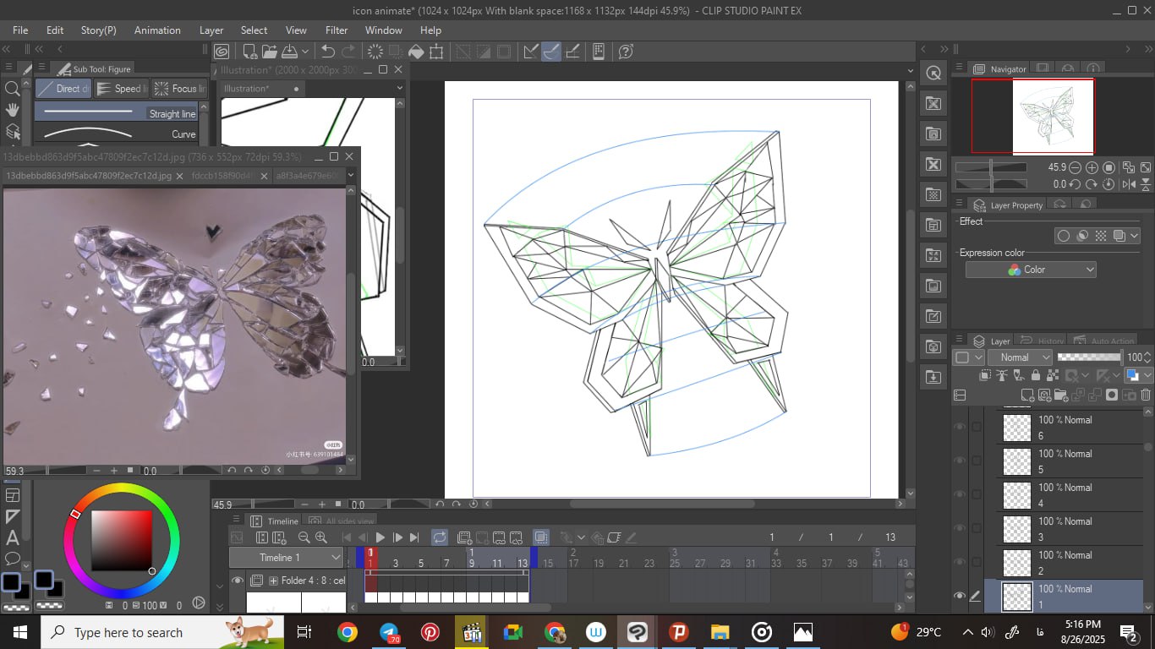
Task: Click the Undo arrow in the command bar
Action: coord(328,52)
